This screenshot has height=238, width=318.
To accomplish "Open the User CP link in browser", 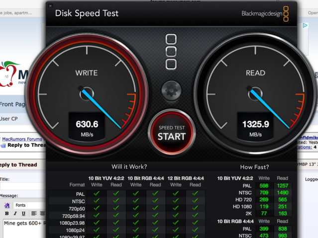I will [x=9, y=119].
